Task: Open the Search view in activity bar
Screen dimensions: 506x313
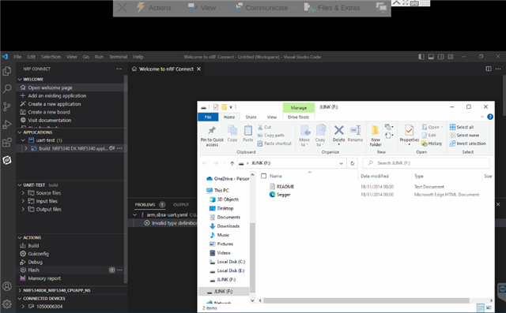Action: [7, 88]
